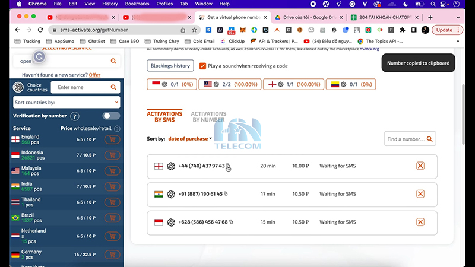
Task: Click the cart icon for England
Action: point(112,140)
